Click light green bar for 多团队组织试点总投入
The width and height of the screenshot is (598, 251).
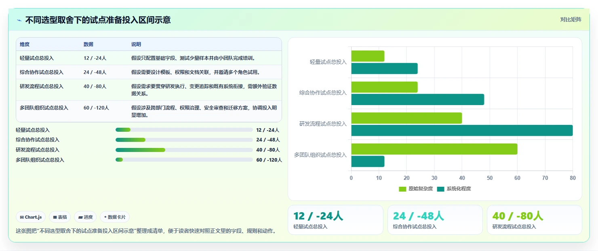coord(434,149)
